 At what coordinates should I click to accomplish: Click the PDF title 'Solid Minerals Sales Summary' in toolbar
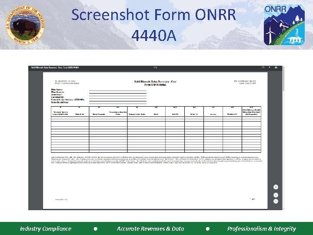(x=55, y=67)
